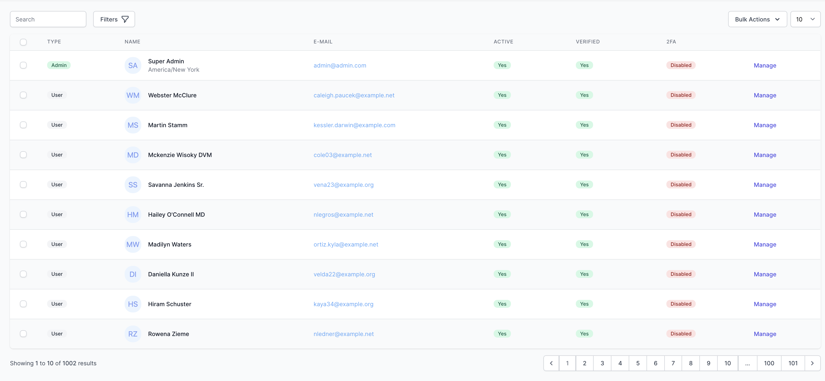Click Rowena Zieme's RZ avatar
825x381 pixels.
(x=133, y=334)
